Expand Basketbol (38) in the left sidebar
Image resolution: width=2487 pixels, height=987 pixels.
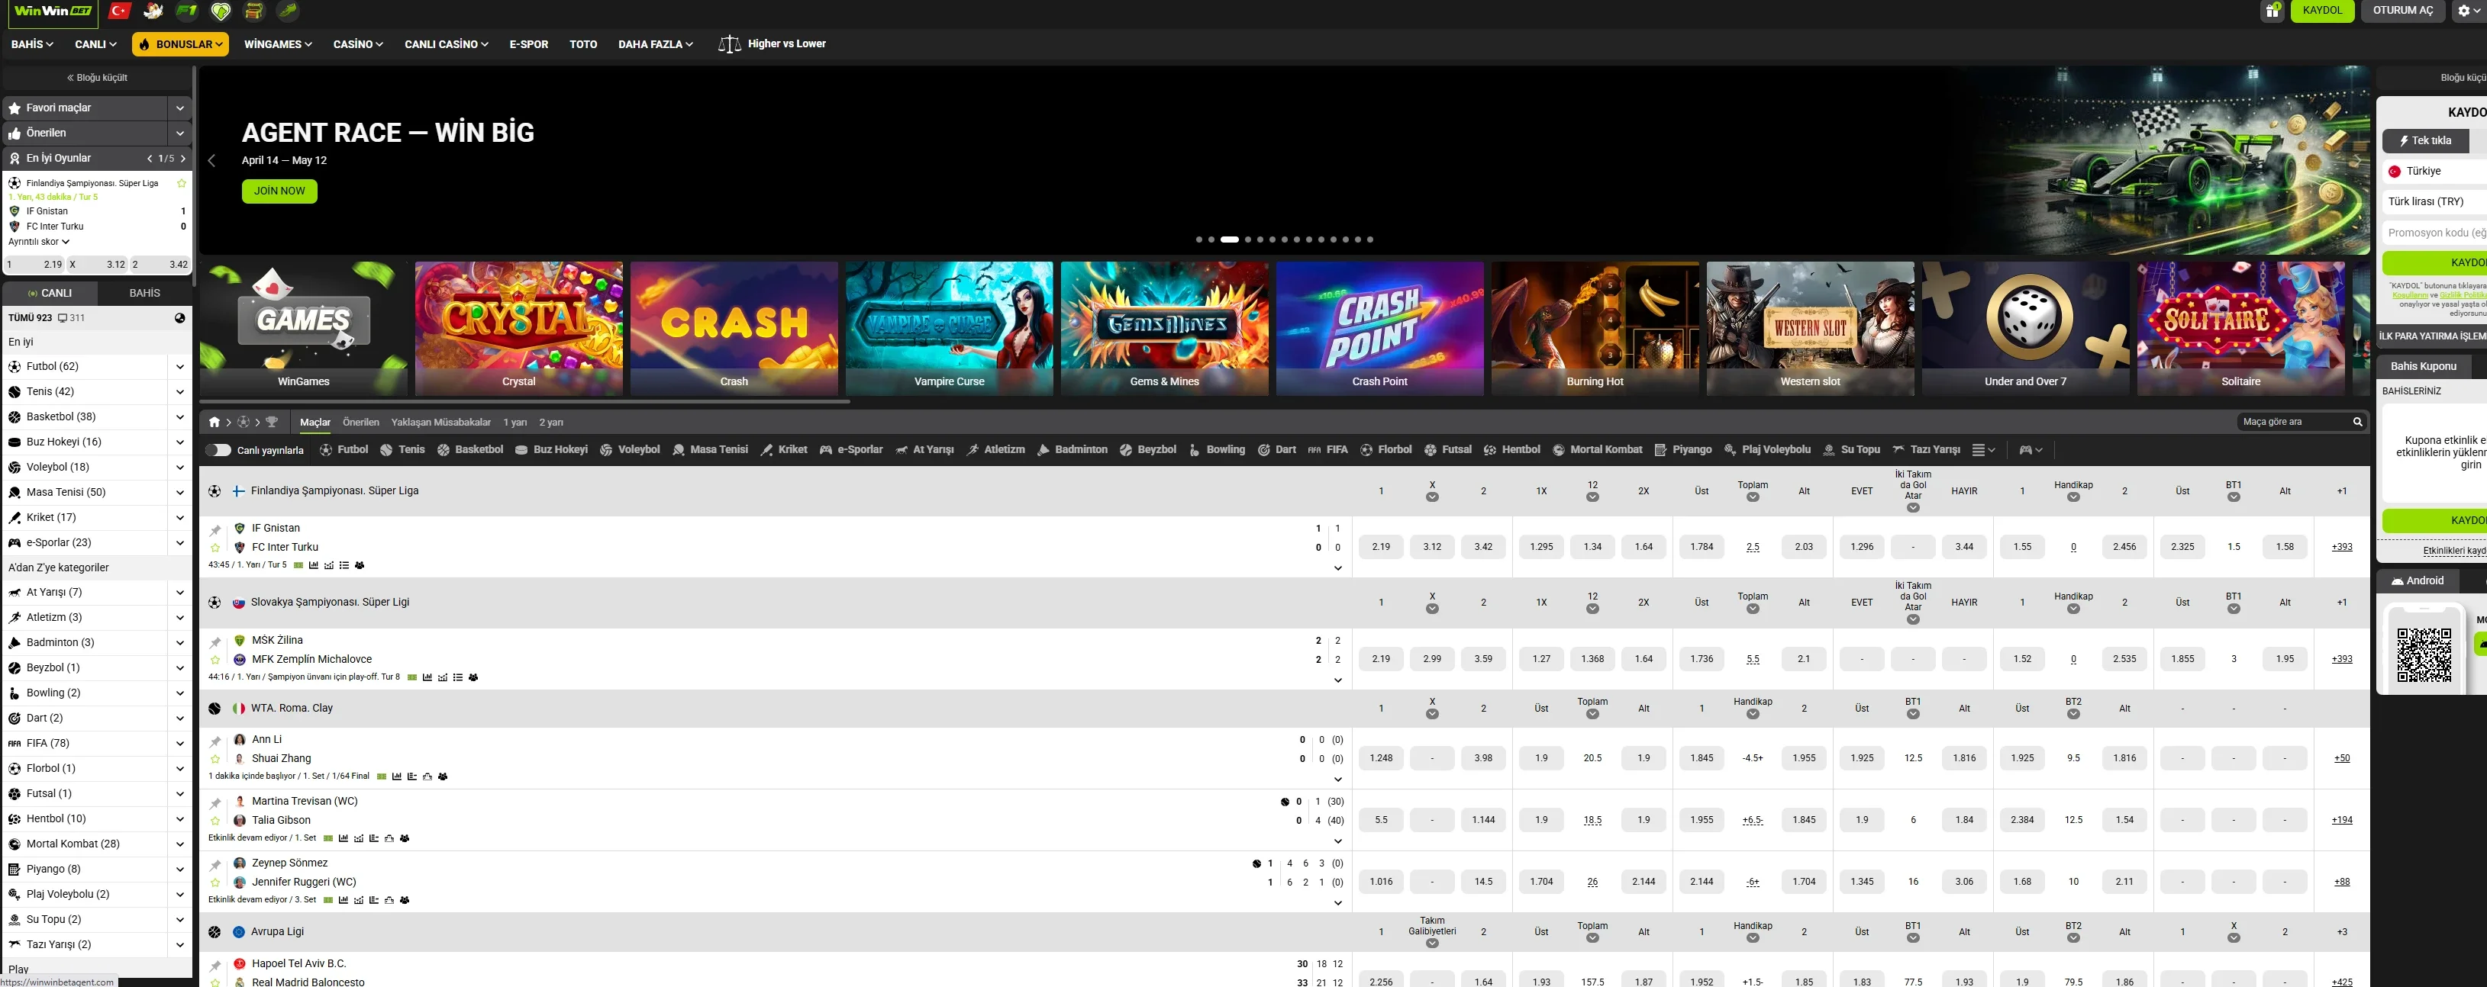(179, 416)
